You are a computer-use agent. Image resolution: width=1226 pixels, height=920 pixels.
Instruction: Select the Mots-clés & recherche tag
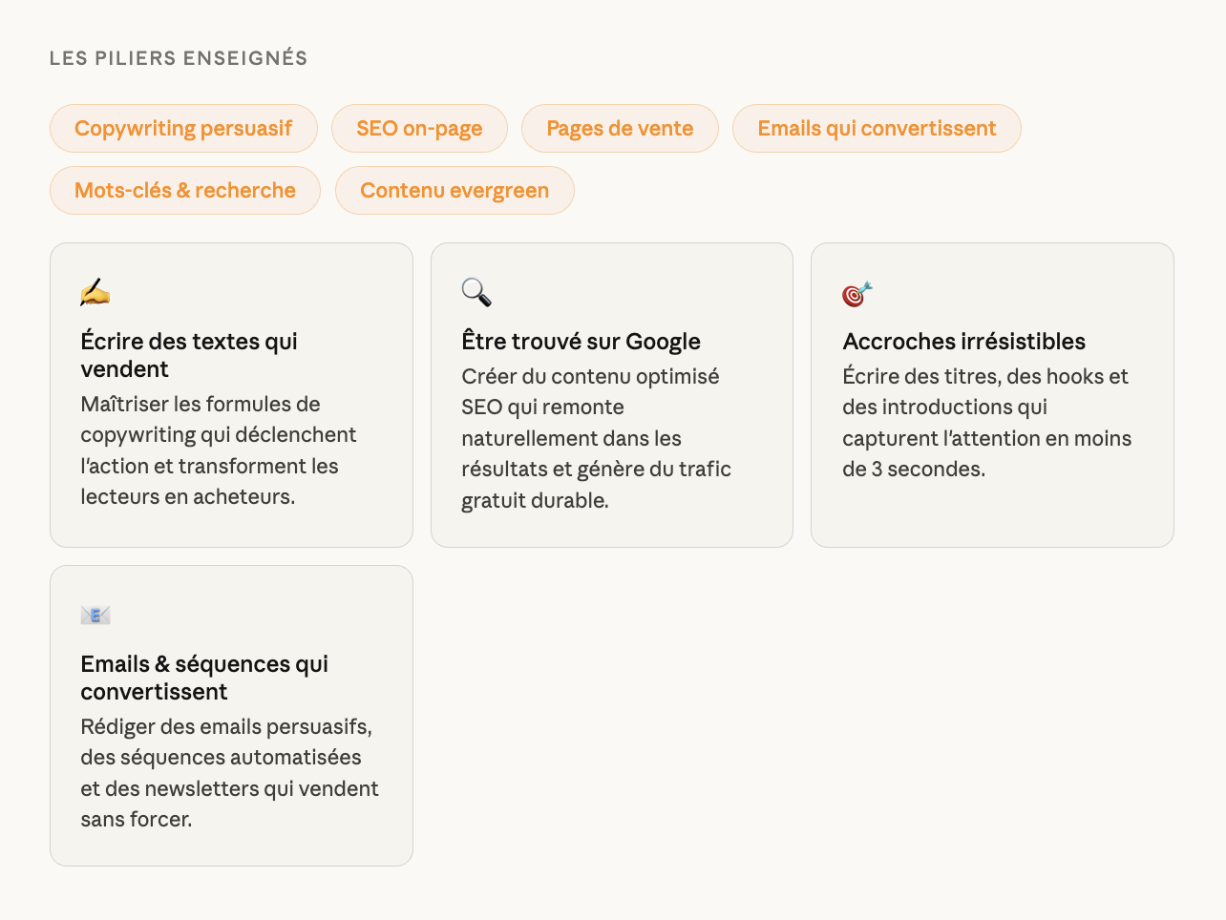[x=185, y=191]
